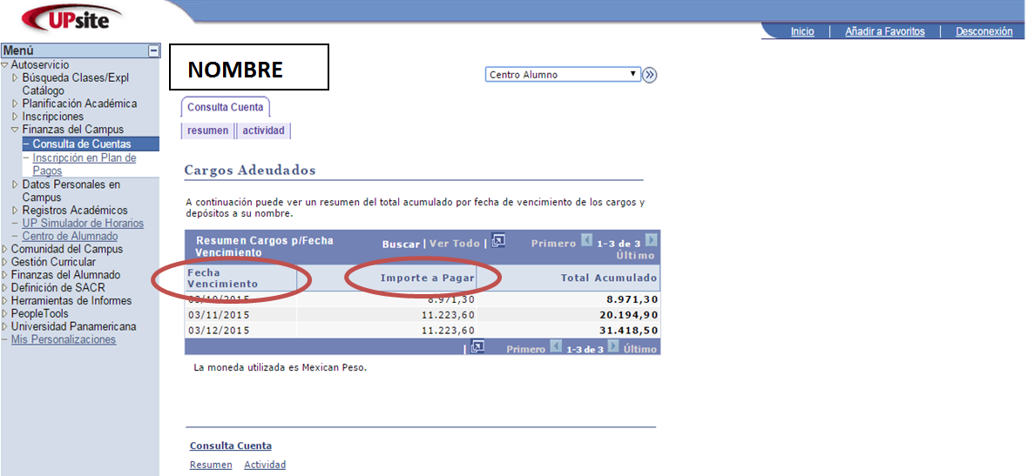Click previous arrow in table footer

click(556, 347)
